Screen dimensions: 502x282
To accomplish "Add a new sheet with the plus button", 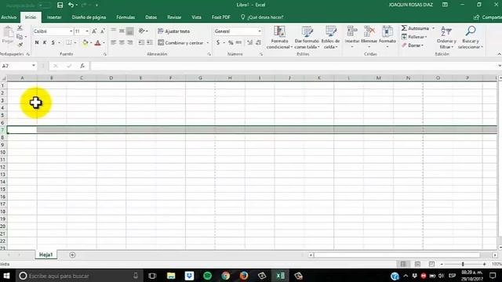I will 72,255.
